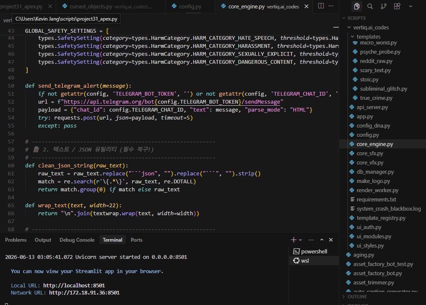Click line number 50 in the gutter
426x305 pixels.
[x=11, y=86]
